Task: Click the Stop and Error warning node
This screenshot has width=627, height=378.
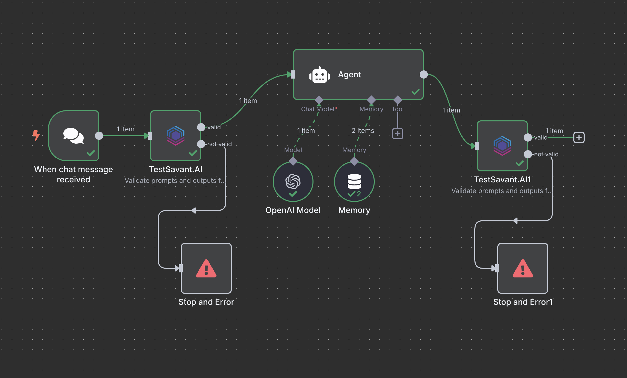Action: (x=206, y=268)
